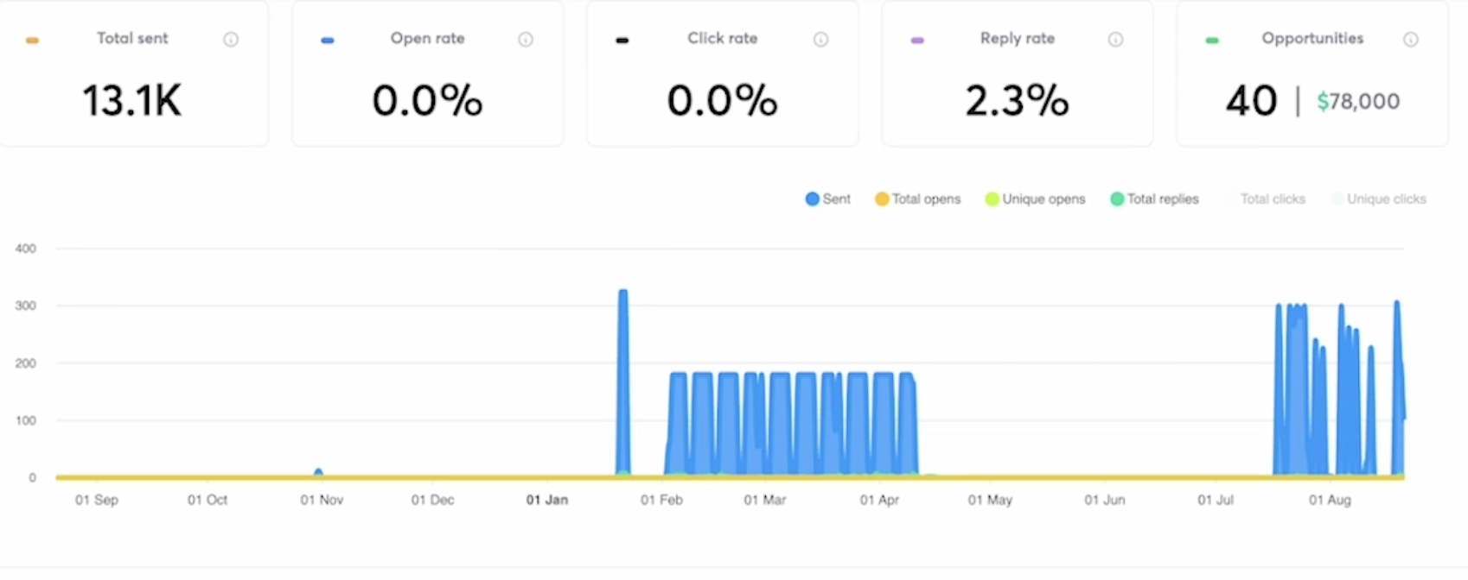Image resolution: width=1468 pixels, height=580 pixels.
Task: Click the purple Reply rate color marker
Action: click(x=917, y=41)
